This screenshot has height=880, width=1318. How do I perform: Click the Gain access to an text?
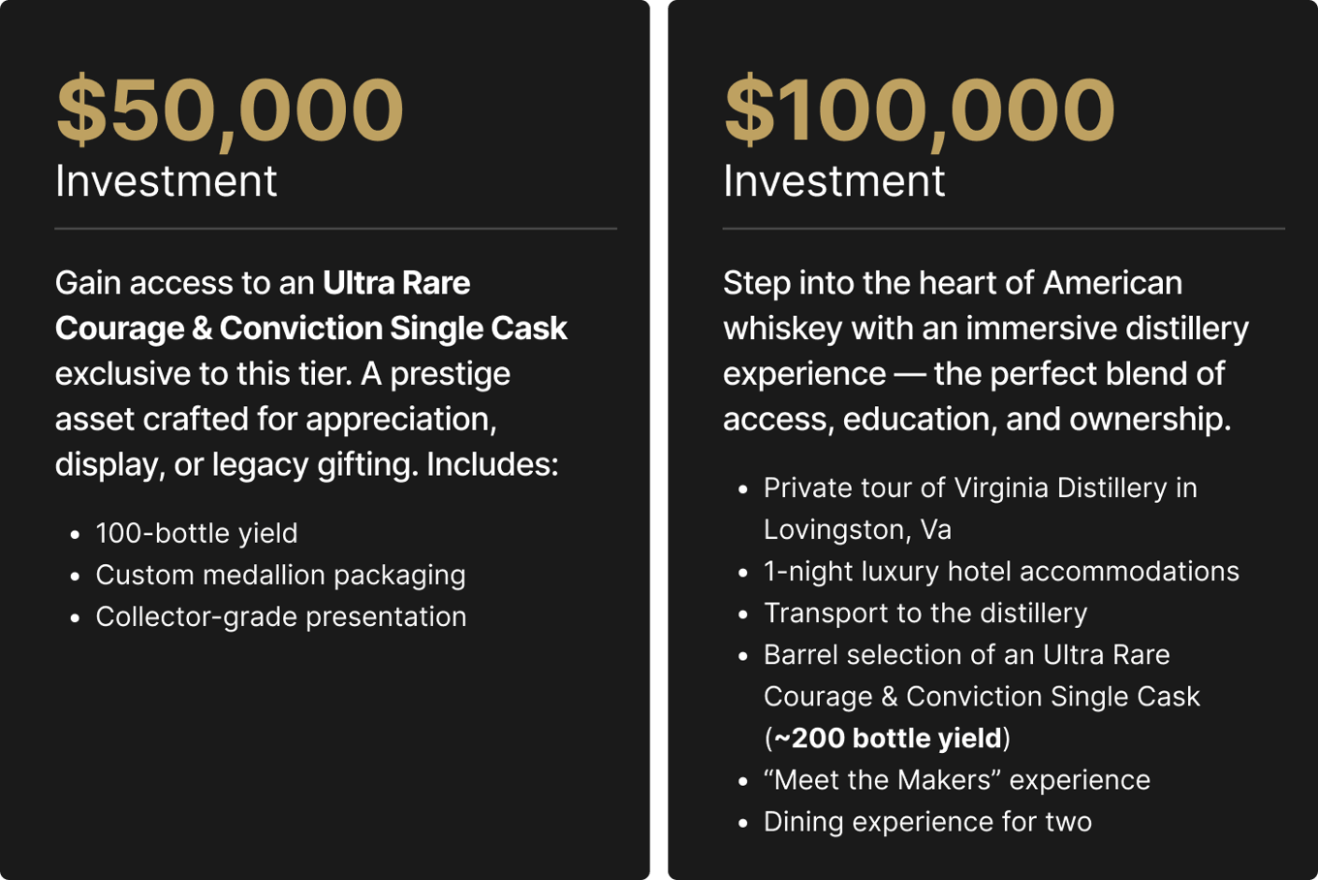point(185,283)
